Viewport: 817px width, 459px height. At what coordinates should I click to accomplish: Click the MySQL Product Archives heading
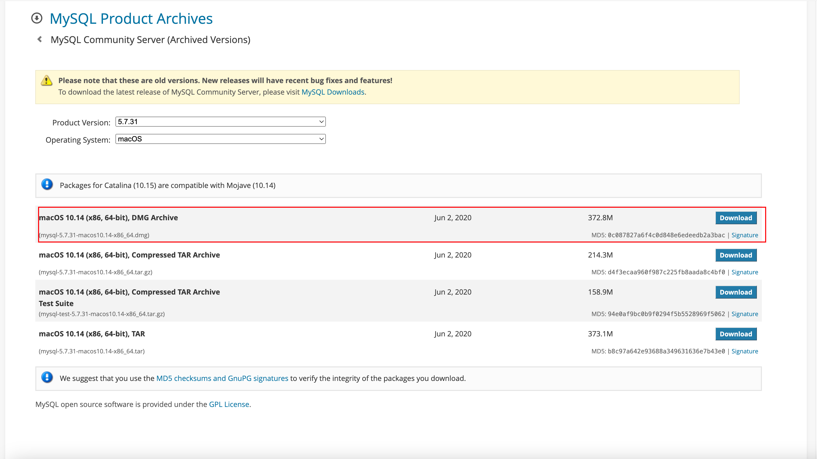131,18
